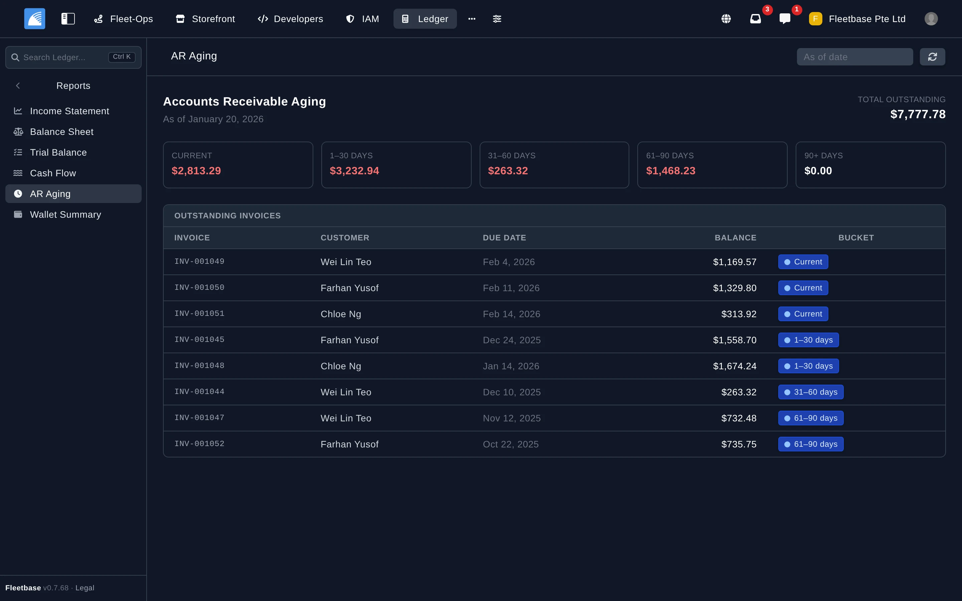Click the Income Statement chart icon

(18, 111)
